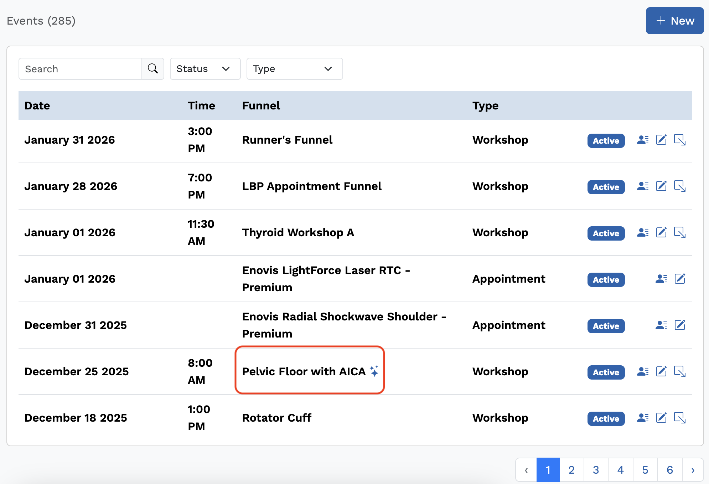Screen dimensions: 709x484
Task: Click the previous page arrow
Action: click(x=526, y=470)
